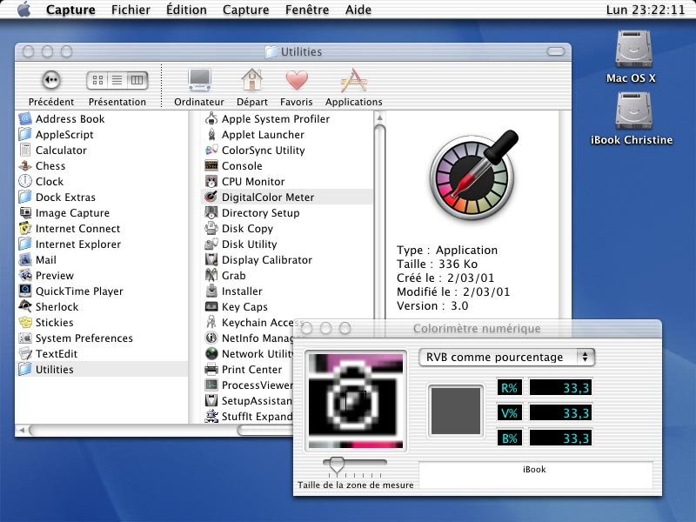Image resolution: width=696 pixels, height=522 pixels.
Task: Go to Départ home icon
Action: [252, 80]
